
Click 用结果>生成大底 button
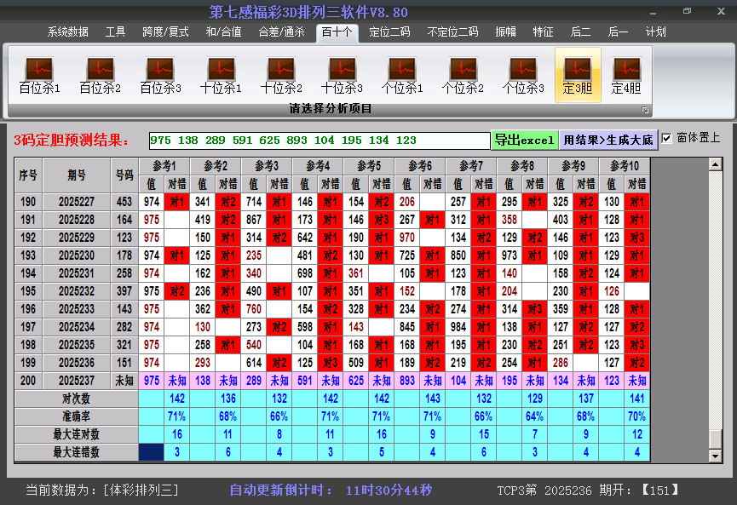coord(608,140)
